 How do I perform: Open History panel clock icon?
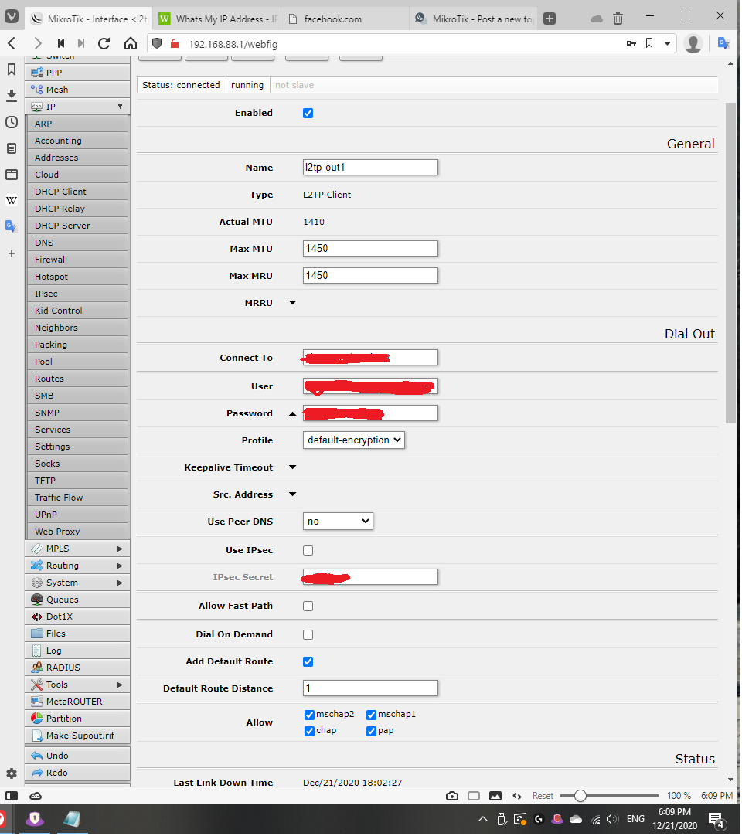tap(11, 122)
